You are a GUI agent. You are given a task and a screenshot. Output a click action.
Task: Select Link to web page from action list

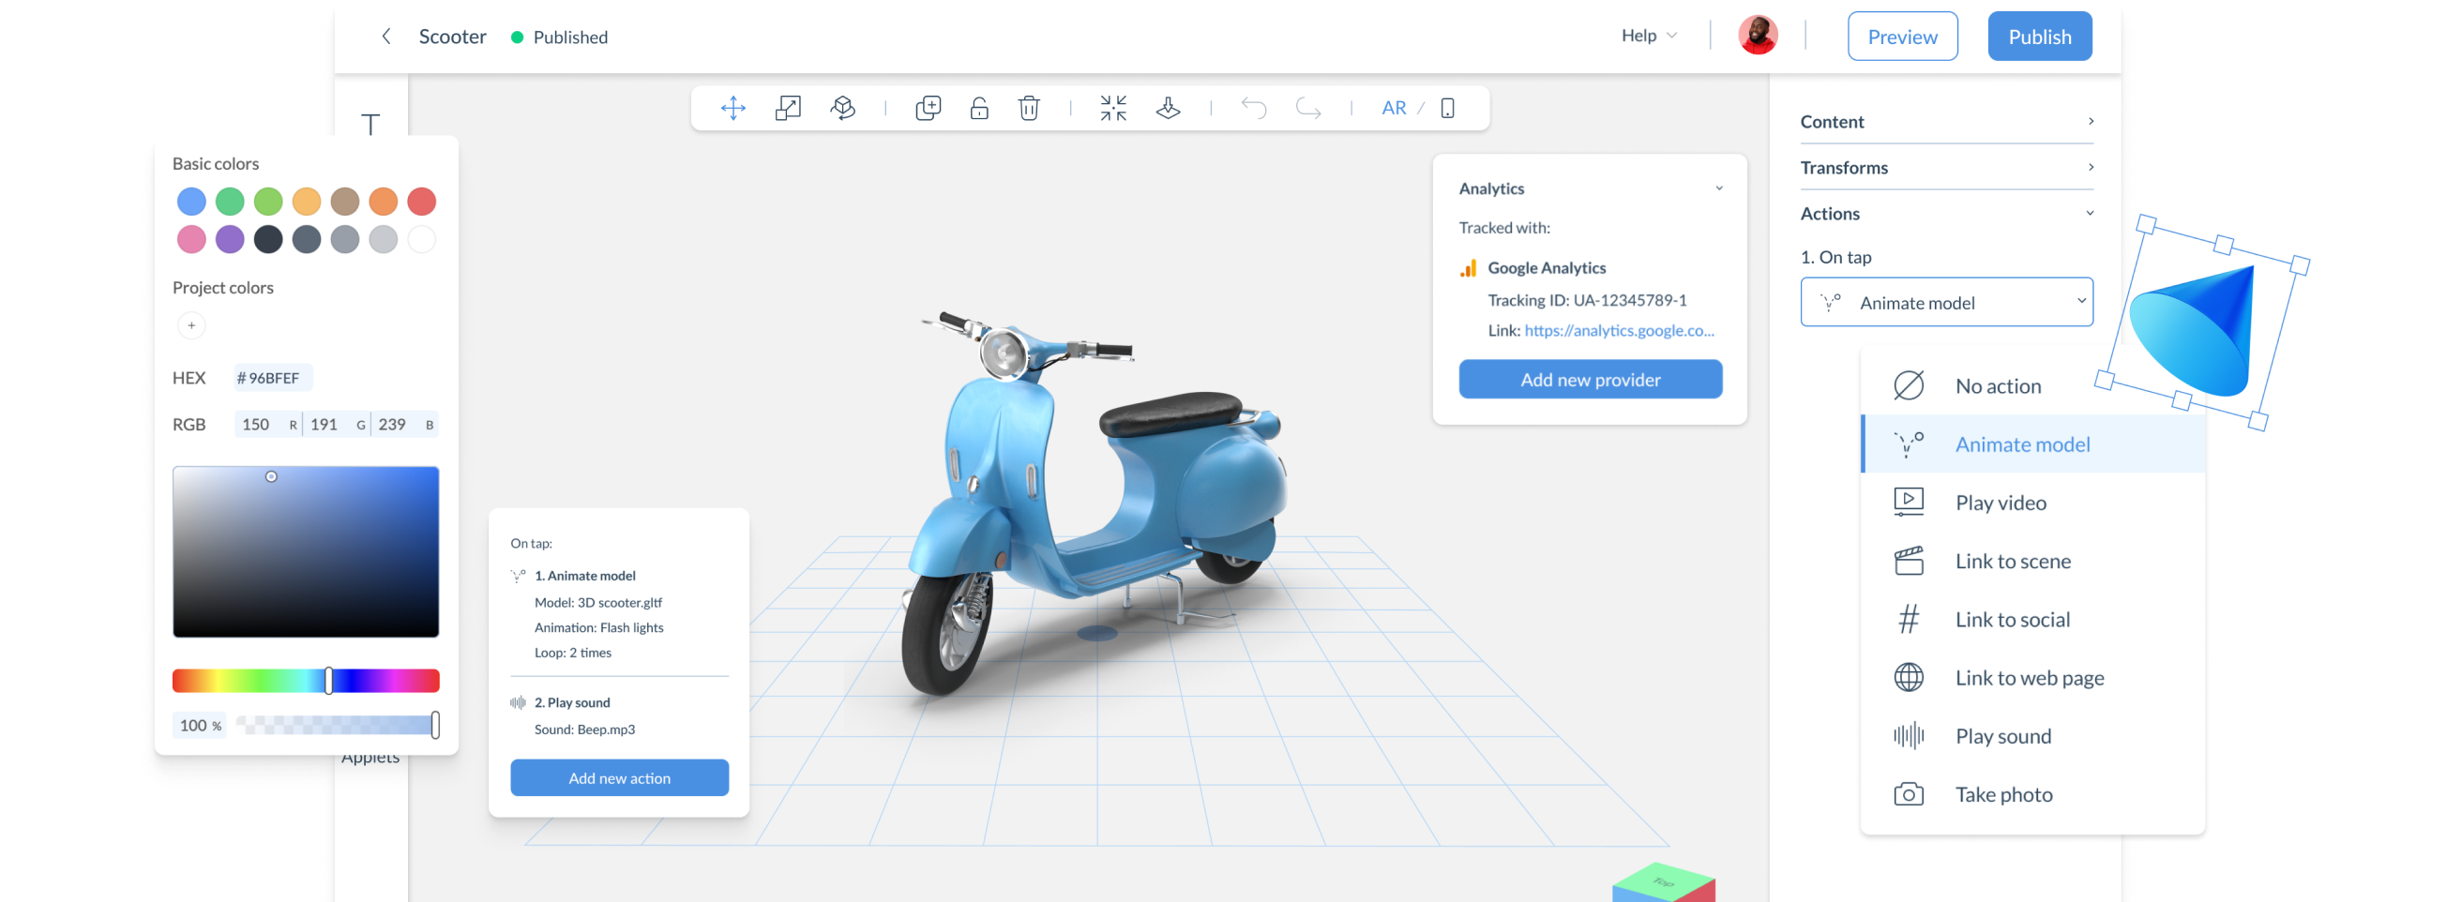[2028, 677]
